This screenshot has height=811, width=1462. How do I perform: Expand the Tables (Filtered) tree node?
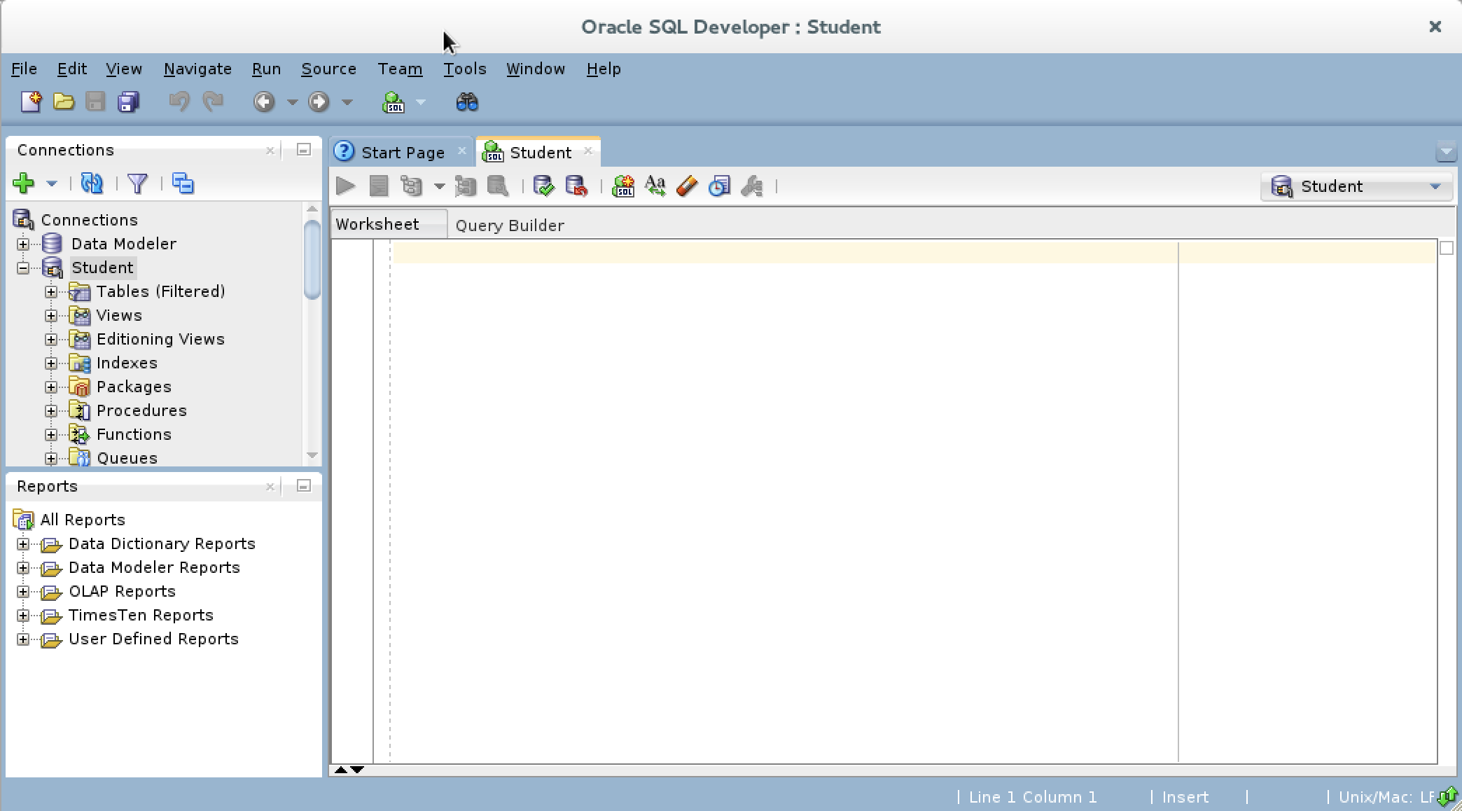(50, 291)
